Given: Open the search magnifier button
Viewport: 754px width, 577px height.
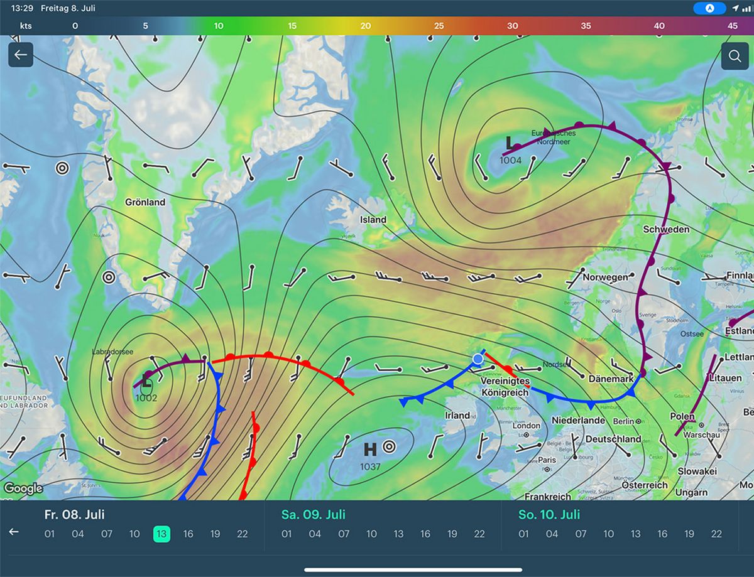Looking at the screenshot, I should pos(734,56).
